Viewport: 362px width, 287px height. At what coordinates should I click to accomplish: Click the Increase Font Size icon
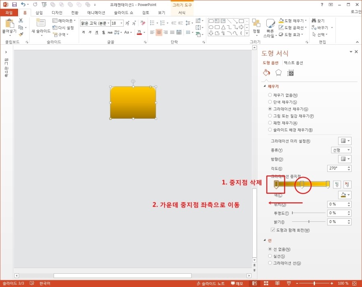pyautogui.click(x=128, y=23)
